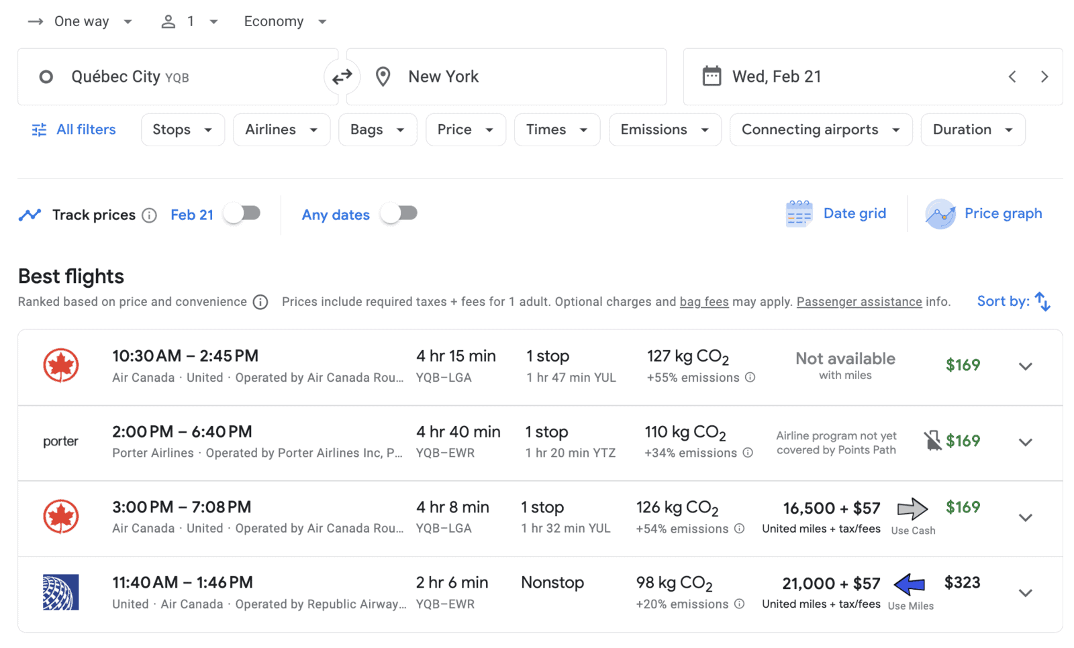
Task: Click Not available with miles text
Action: (x=845, y=366)
